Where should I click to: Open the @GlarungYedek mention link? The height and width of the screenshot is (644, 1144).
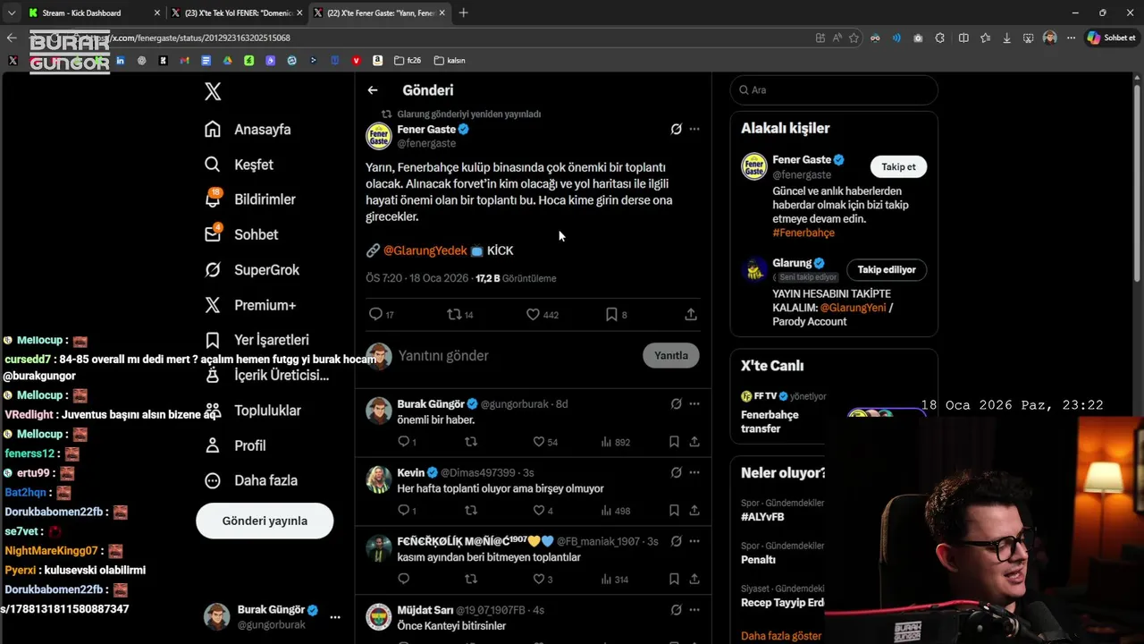(x=425, y=250)
